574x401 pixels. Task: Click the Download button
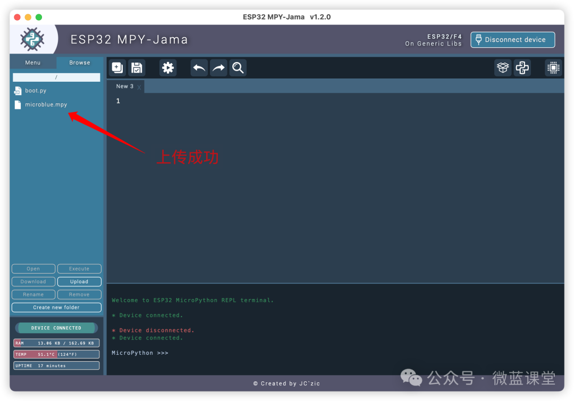click(x=33, y=282)
